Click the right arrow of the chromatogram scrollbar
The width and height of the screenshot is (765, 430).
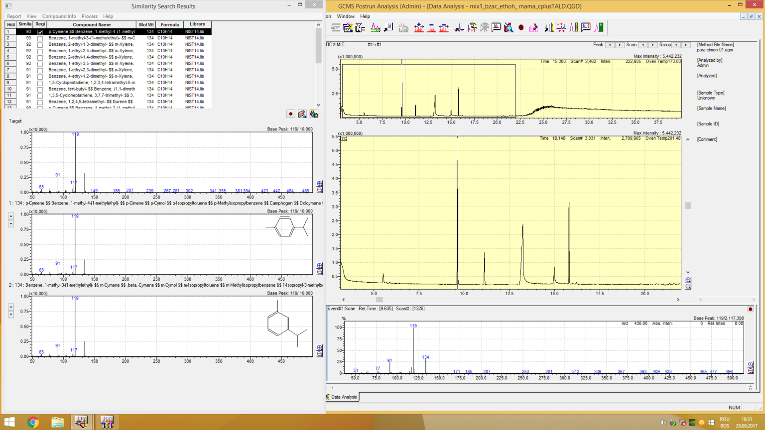click(677, 300)
